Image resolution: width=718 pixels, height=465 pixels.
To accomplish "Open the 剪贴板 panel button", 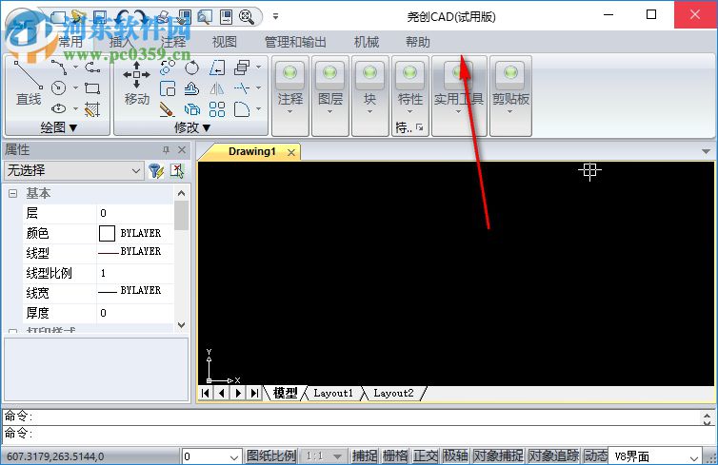I will (510, 95).
